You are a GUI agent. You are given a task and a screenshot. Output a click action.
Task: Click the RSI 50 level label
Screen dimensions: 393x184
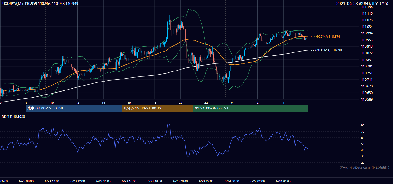click(x=363, y=144)
